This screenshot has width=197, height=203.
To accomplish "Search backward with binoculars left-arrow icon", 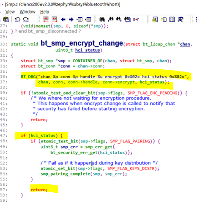I will click(111, 19).
